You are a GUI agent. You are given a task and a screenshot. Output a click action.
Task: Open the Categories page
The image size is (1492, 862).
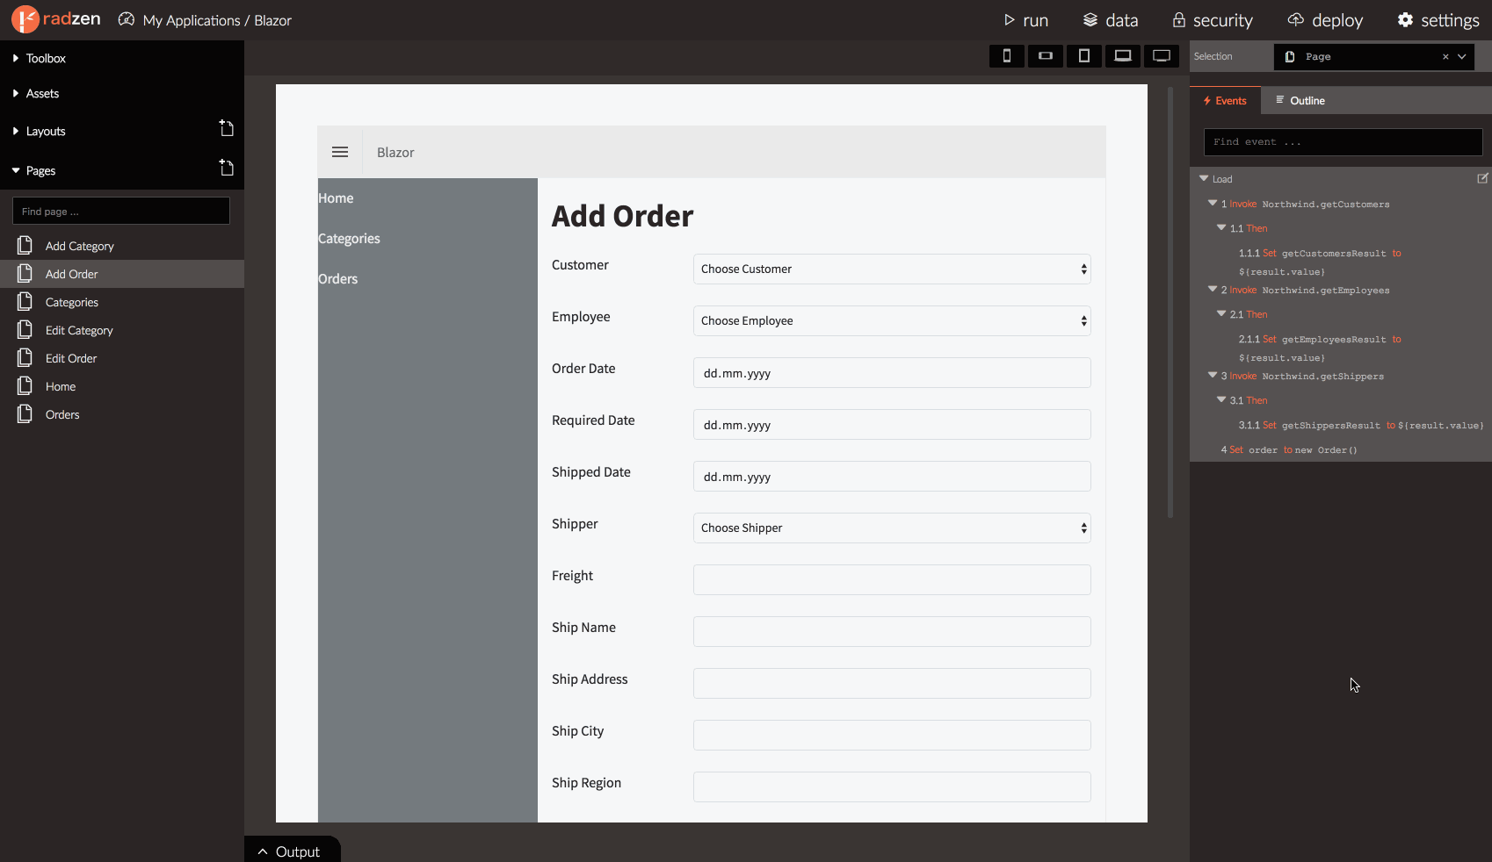point(122,302)
